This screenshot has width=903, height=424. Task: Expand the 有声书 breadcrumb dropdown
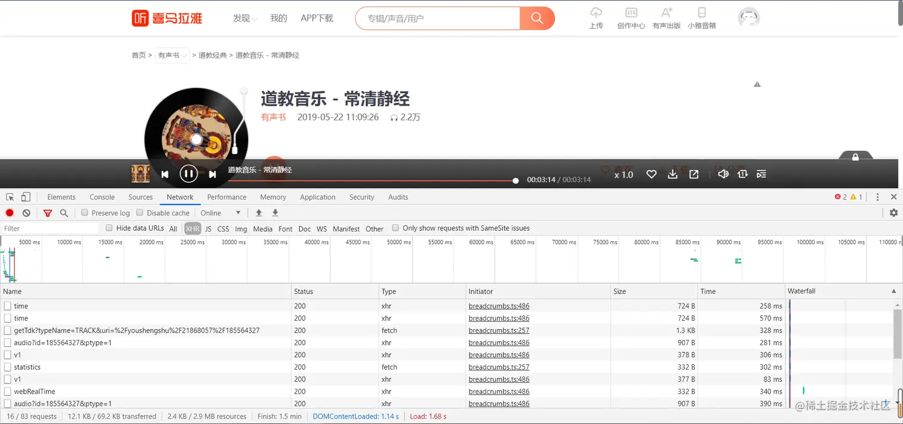172,55
